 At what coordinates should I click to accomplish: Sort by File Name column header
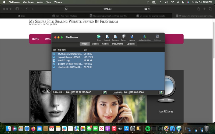click(70, 50)
